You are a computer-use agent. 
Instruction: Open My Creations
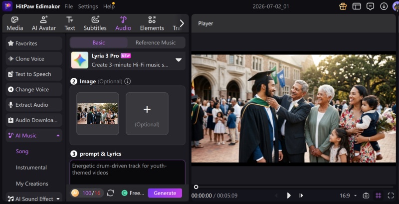(x=32, y=184)
